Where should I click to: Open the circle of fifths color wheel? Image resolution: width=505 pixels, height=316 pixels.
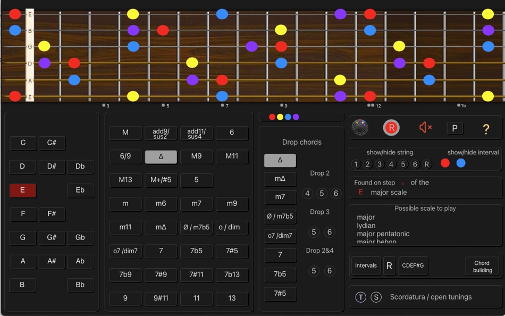[x=359, y=128]
